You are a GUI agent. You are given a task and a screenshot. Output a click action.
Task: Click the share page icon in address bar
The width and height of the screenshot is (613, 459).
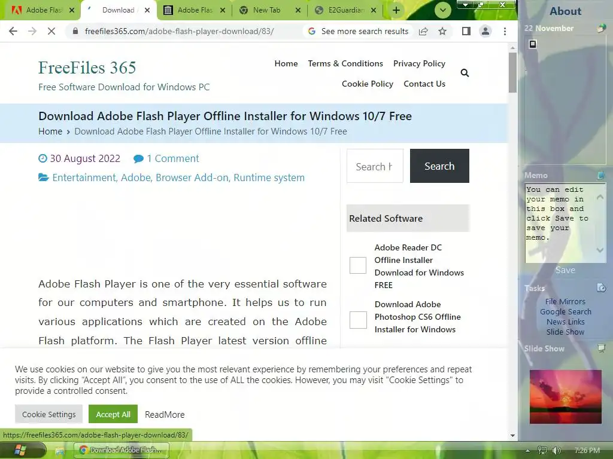pos(423,31)
